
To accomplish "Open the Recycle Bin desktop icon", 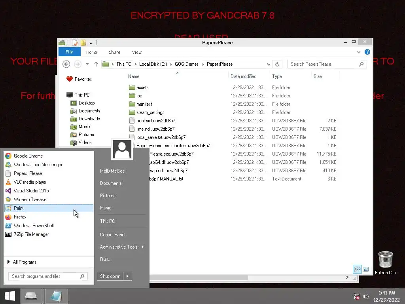I will (385, 263).
